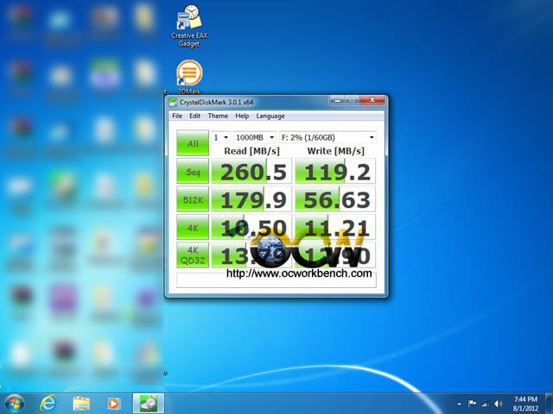The height and width of the screenshot is (414, 553).
Task: Close the CrystalDiskMark window
Action: [x=372, y=100]
